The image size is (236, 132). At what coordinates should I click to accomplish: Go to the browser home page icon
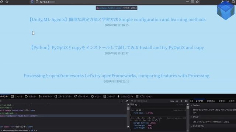7,2
